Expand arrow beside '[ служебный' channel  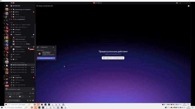[10, 78]
